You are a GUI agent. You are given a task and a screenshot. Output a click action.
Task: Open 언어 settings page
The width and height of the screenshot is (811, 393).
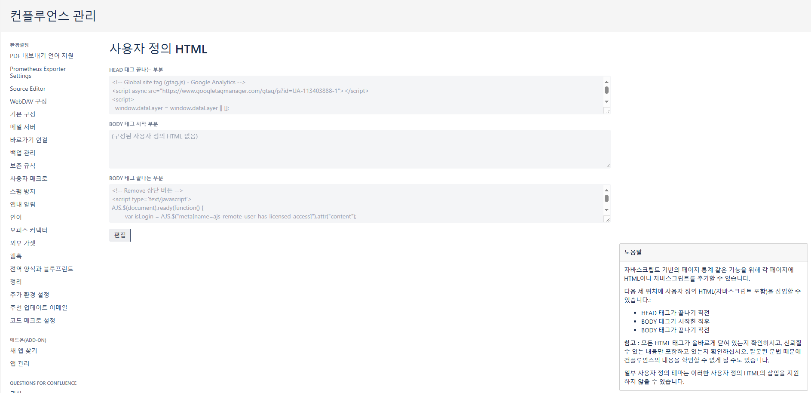pyautogui.click(x=16, y=218)
